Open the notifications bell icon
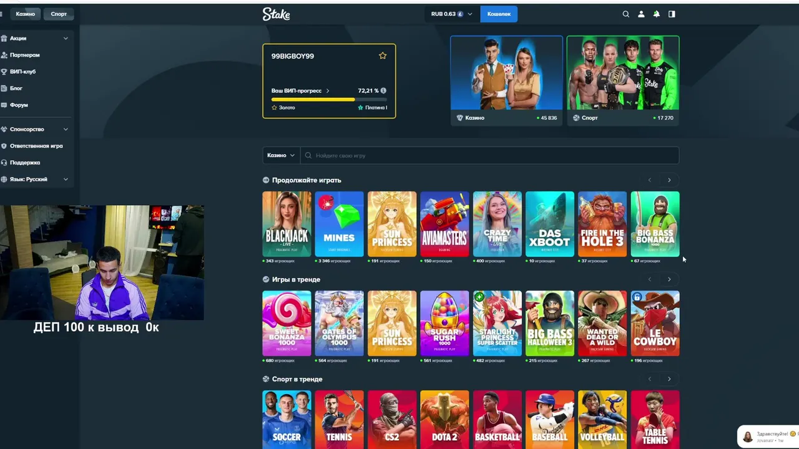 click(x=656, y=14)
